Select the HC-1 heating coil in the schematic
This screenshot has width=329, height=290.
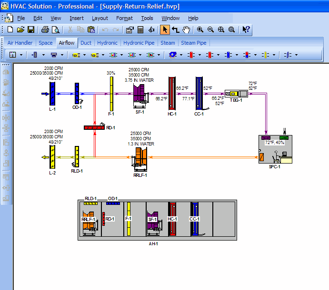pyautogui.click(x=172, y=93)
